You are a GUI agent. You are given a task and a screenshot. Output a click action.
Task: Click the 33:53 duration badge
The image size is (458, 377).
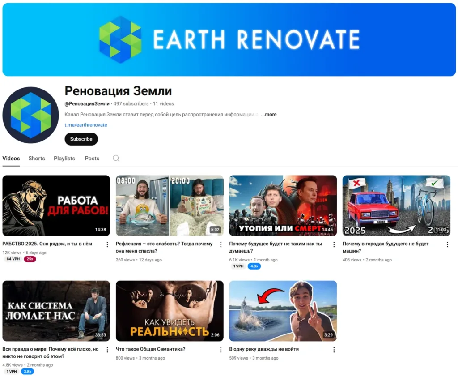101,335
